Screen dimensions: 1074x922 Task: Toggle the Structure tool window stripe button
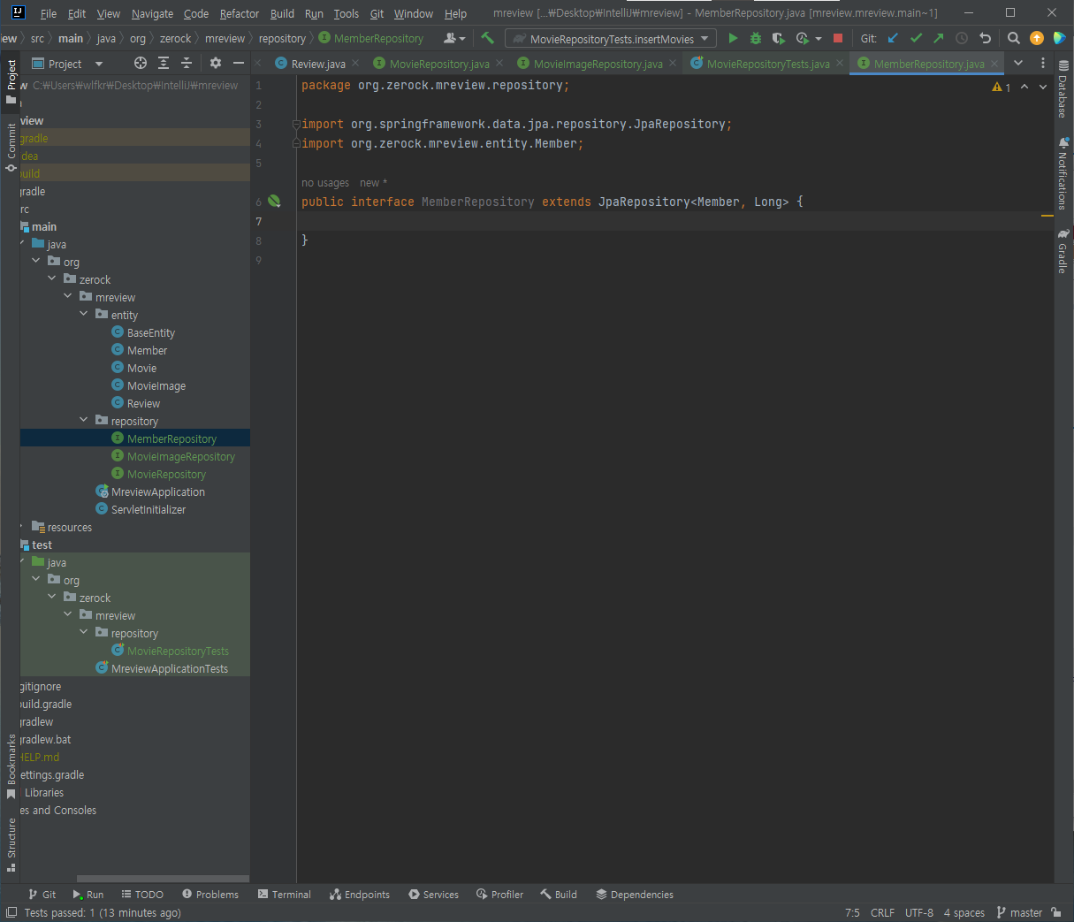point(11,845)
